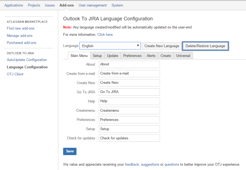246x170 pixels.
Task: Focus the Preferences text field
Action: coord(129,120)
